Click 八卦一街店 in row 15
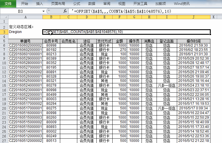222x143 pixels. [167, 85]
